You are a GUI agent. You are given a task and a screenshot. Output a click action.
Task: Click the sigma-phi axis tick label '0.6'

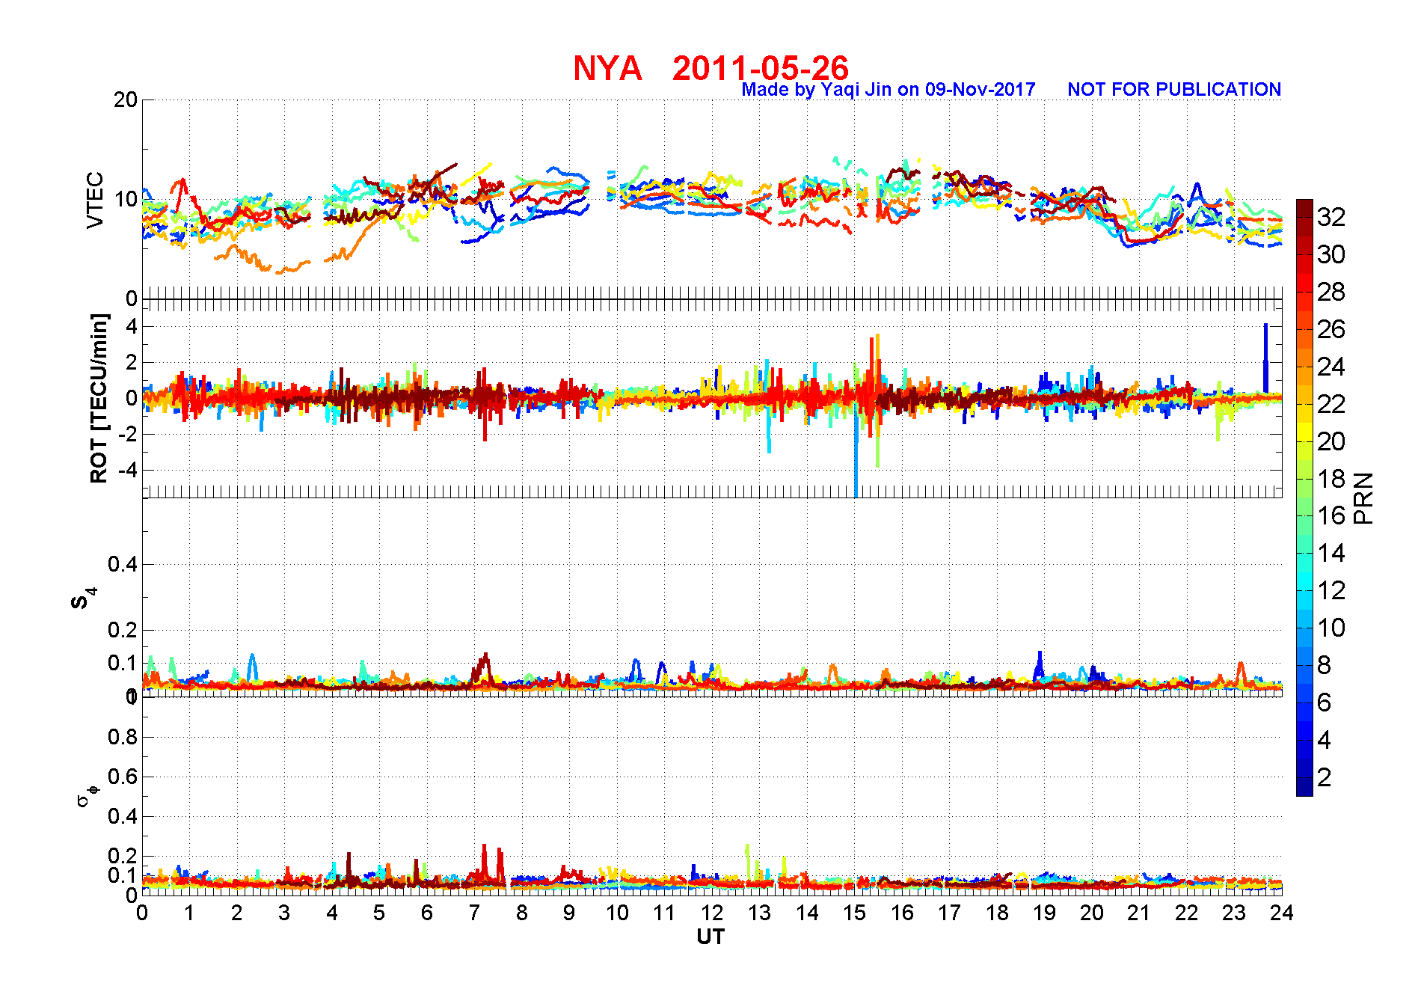point(123,777)
